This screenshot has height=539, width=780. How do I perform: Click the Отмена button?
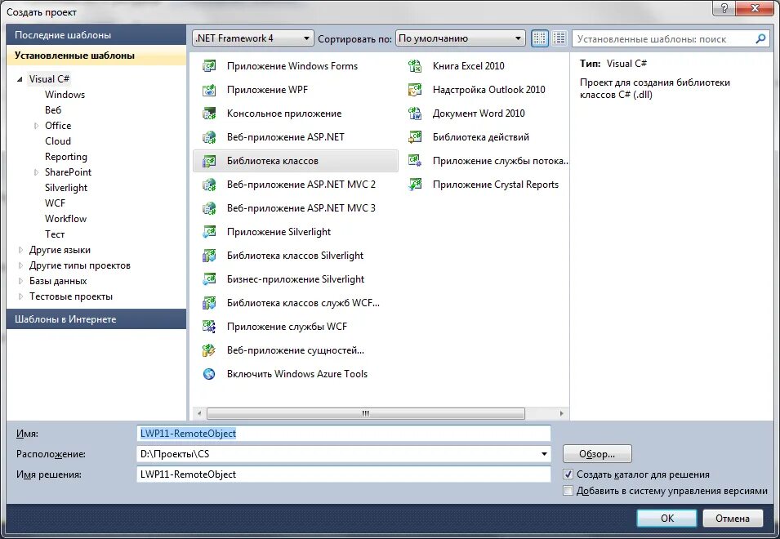click(733, 518)
